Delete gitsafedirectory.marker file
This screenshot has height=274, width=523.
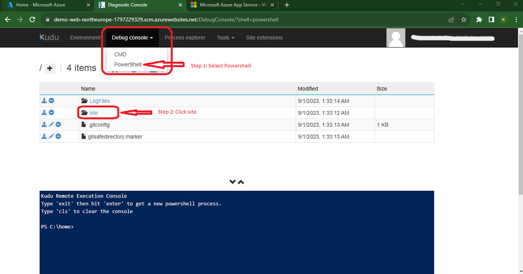pyautogui.click(x=58, y=136)
